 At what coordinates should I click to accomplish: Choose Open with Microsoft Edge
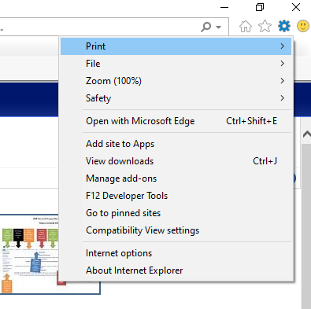(176, 121)
